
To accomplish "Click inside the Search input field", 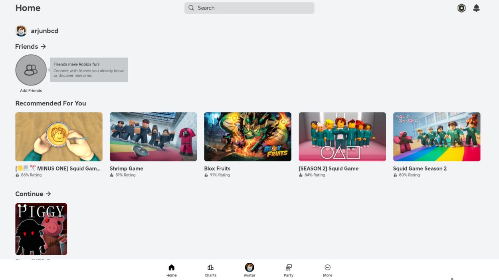I will pos(249,8).
